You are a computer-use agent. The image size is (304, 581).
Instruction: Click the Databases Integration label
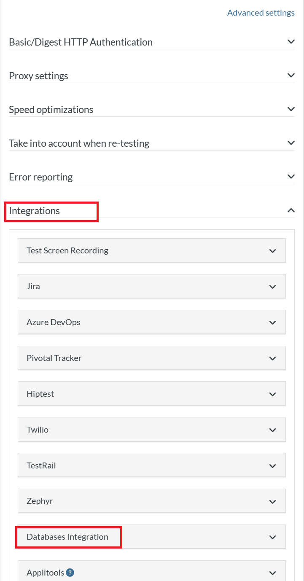tap(67, 537)
